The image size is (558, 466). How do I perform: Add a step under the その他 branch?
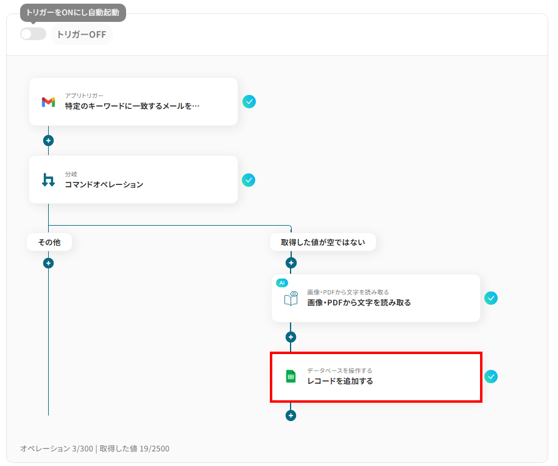click(x=48, y=263)
